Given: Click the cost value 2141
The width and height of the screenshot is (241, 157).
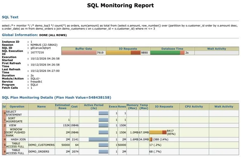Looking at the screenshot, I should pyautogui.click(x=75, y=139).
